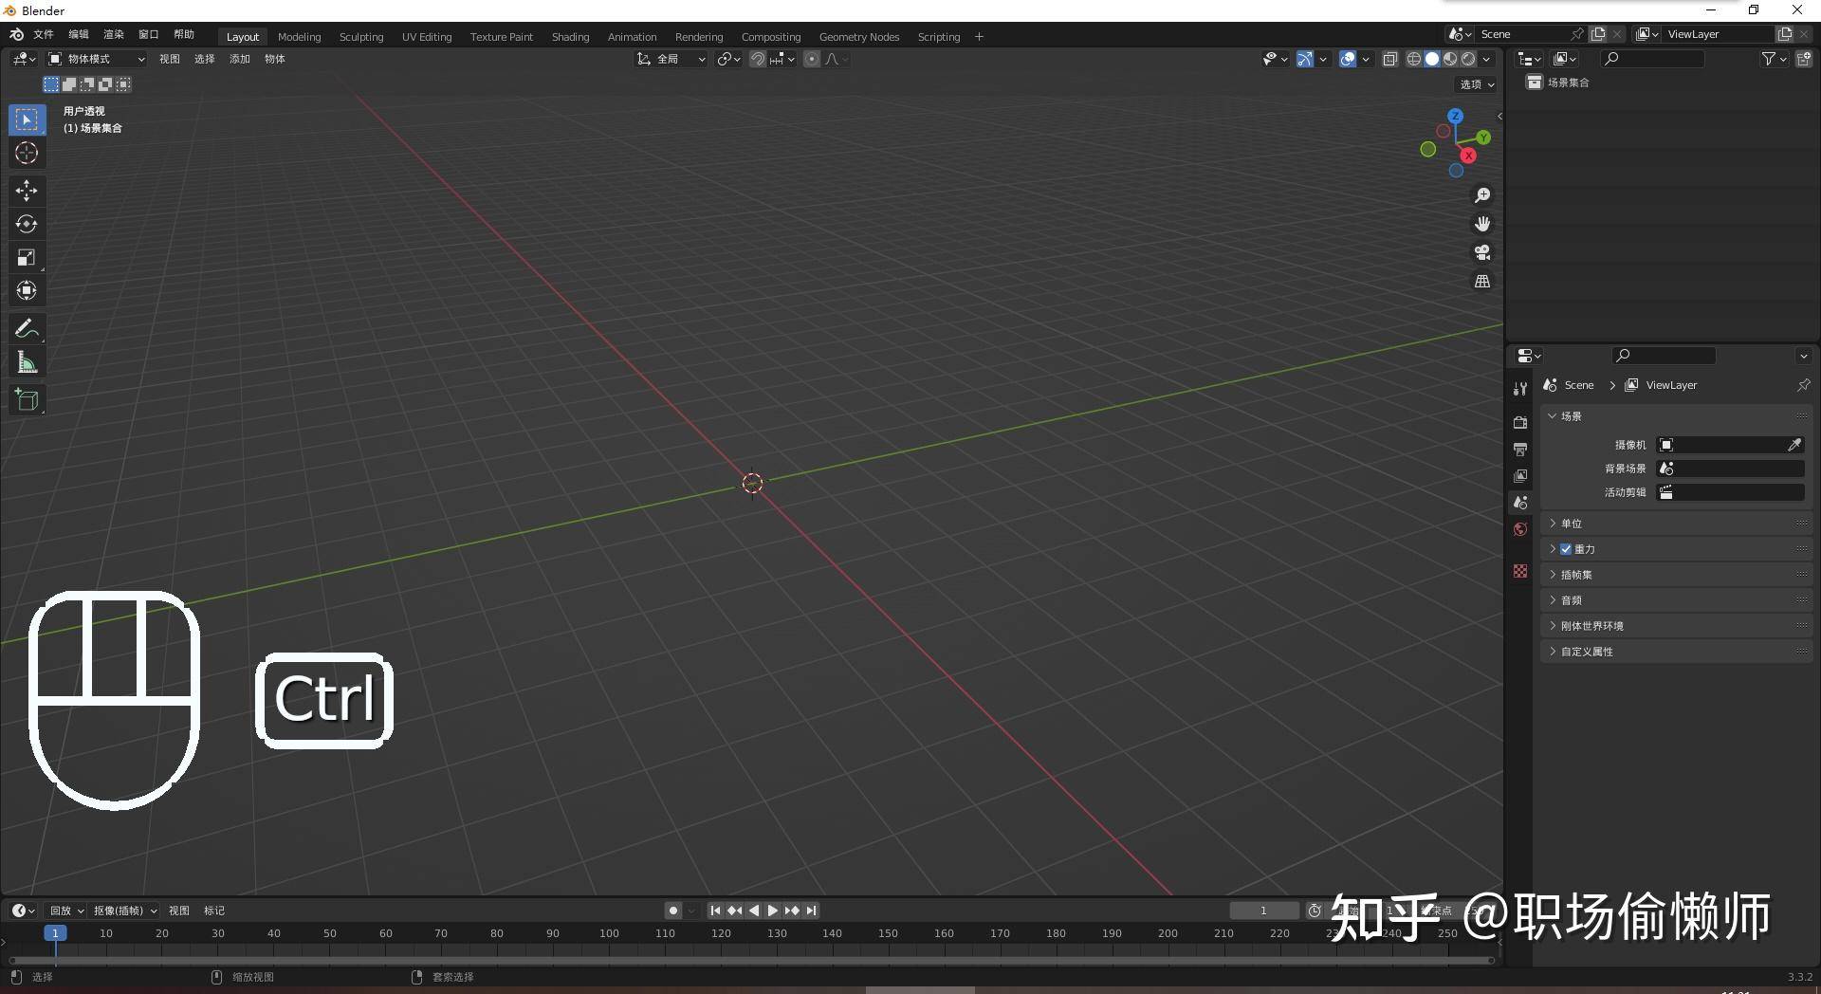Image resolution: width=1821 pixels, height=994 pixels.
Task: Switch to material preview shading
Action: coord(1449,59)
